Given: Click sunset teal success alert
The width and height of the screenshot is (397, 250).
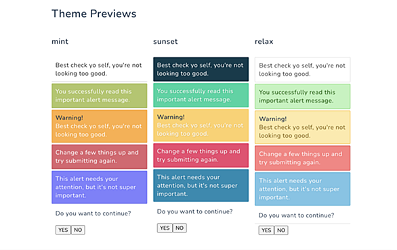Looking at the screenshot, I should tap(201, 95).
